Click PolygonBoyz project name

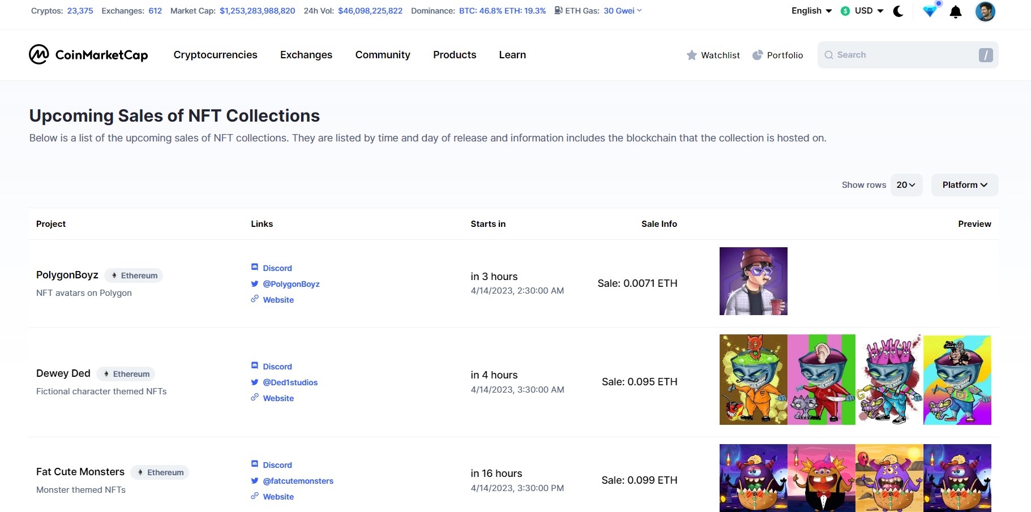coord(67,275)
